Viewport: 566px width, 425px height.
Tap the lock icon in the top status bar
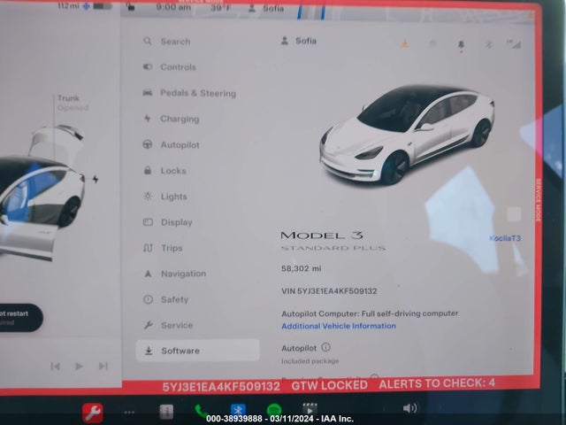pos(130,6)
